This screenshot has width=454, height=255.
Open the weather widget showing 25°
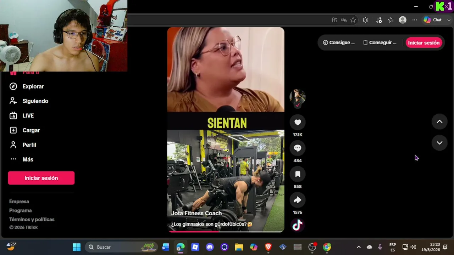point(11,246)
